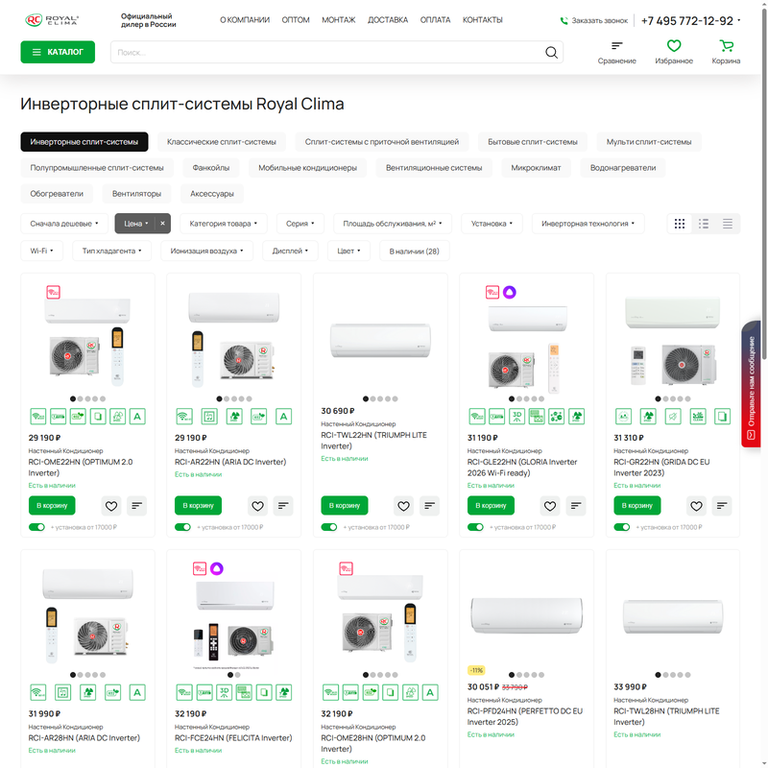Viewport: 768px width, 768px height.
Task: Toggle installation switch for RCI-GLE22HN
Action: [x=475, y=527]
